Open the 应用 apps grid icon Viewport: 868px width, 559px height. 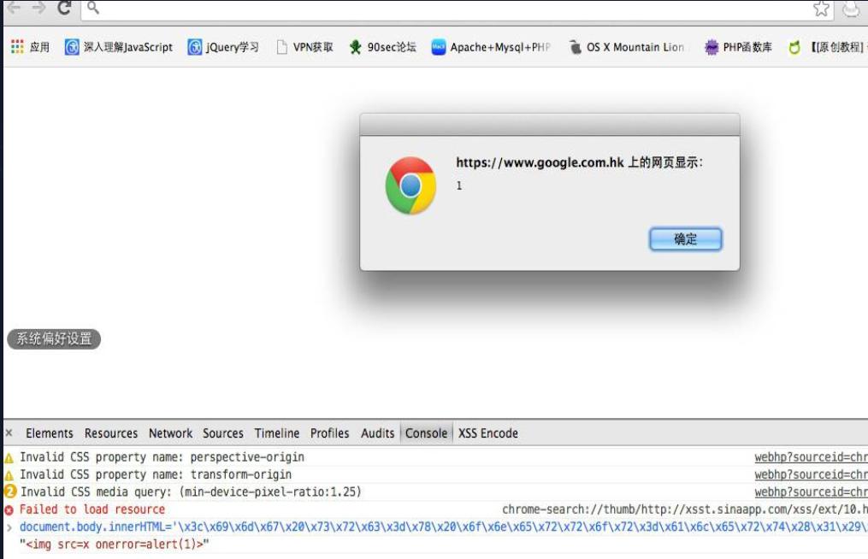(17, 47)
